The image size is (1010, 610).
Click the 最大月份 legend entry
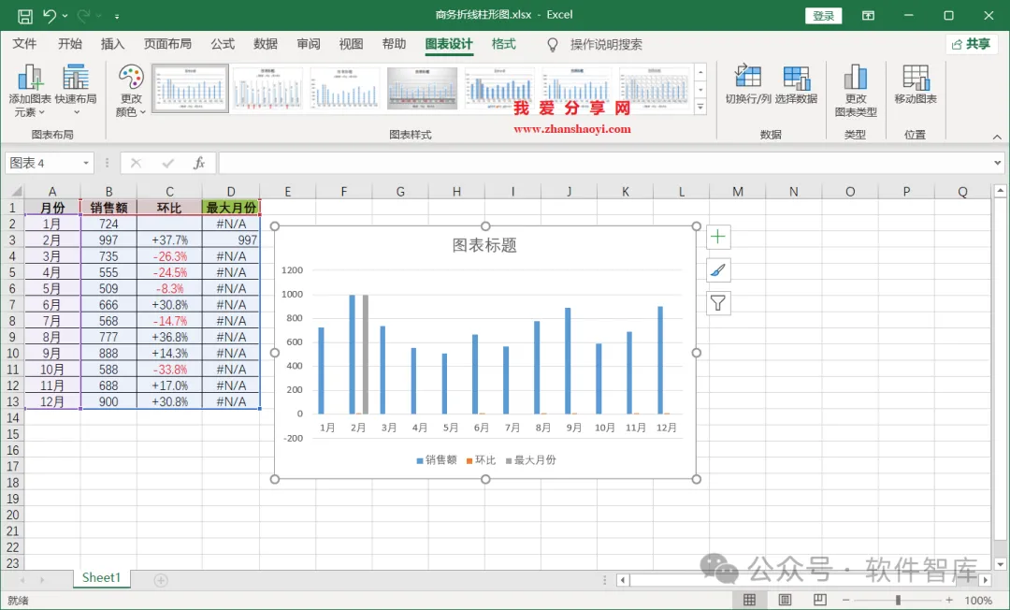pyautogui.click(x=531, y=460)
